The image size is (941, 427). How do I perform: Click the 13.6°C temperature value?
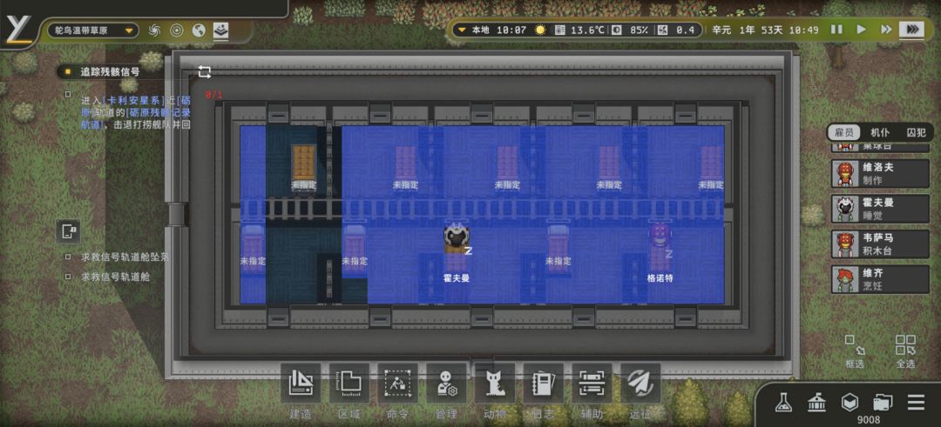pos(587,30)
